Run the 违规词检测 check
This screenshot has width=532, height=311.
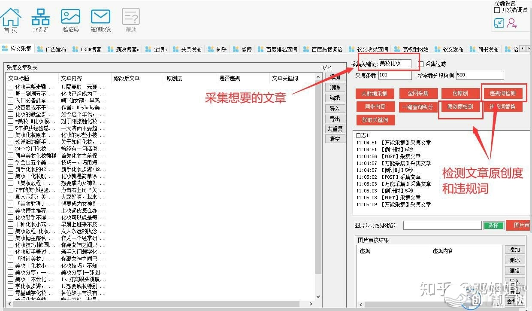click(x=503, y=93)
